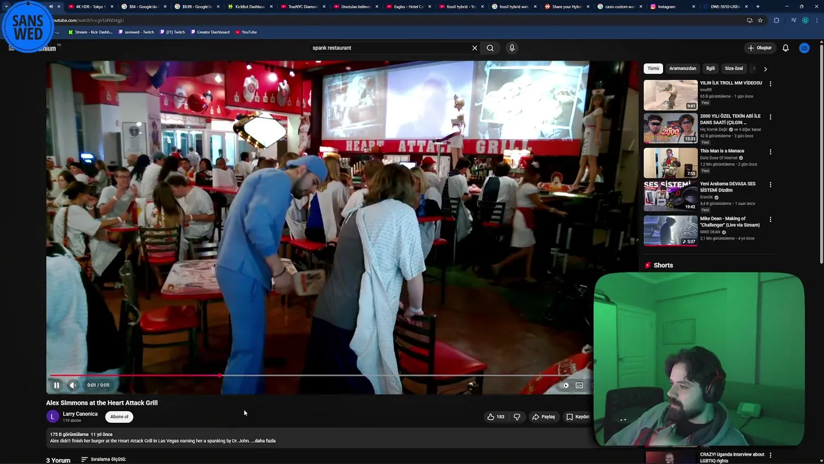Show more filter chips with the right arrow

pos(765,68)
